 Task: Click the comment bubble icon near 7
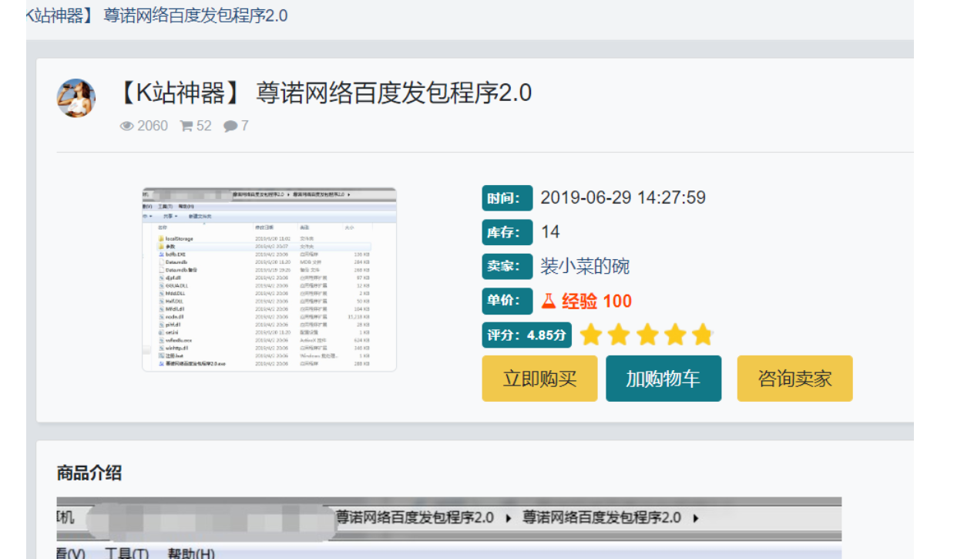tap(230, 126)
